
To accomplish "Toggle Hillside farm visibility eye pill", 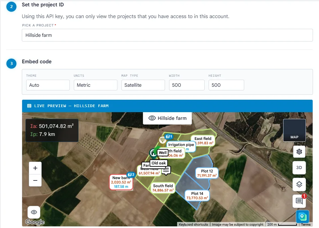I will tap(167, 118).
